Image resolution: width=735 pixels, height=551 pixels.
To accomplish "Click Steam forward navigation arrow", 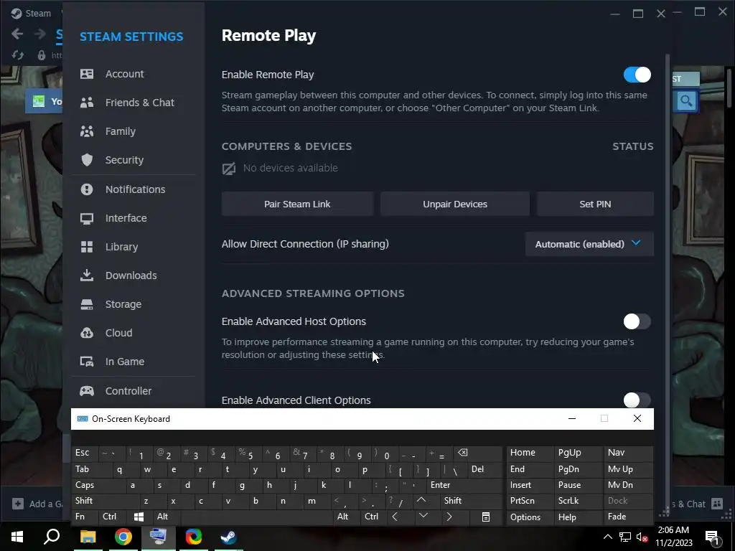I will click(40, 34).
